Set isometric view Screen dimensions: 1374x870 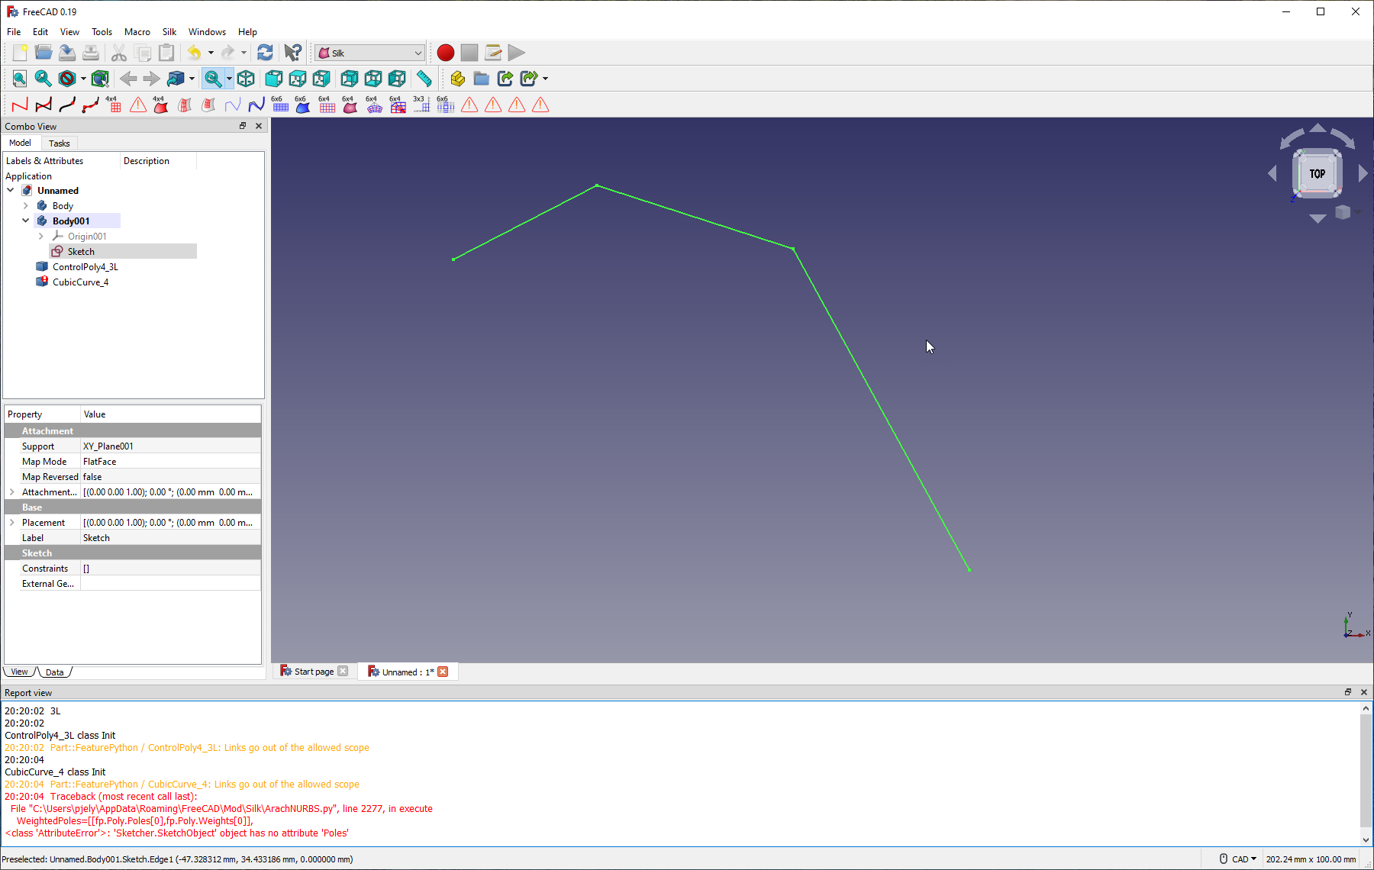coord(246,79)
